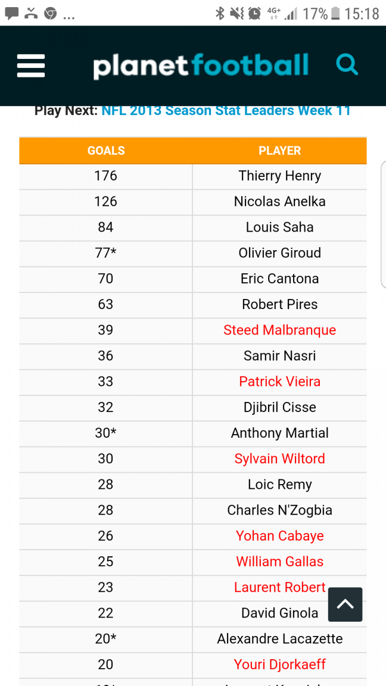This screenshot has width=386, height=686.
Task: Tap the Chrome notification icon
Action: 50,13
